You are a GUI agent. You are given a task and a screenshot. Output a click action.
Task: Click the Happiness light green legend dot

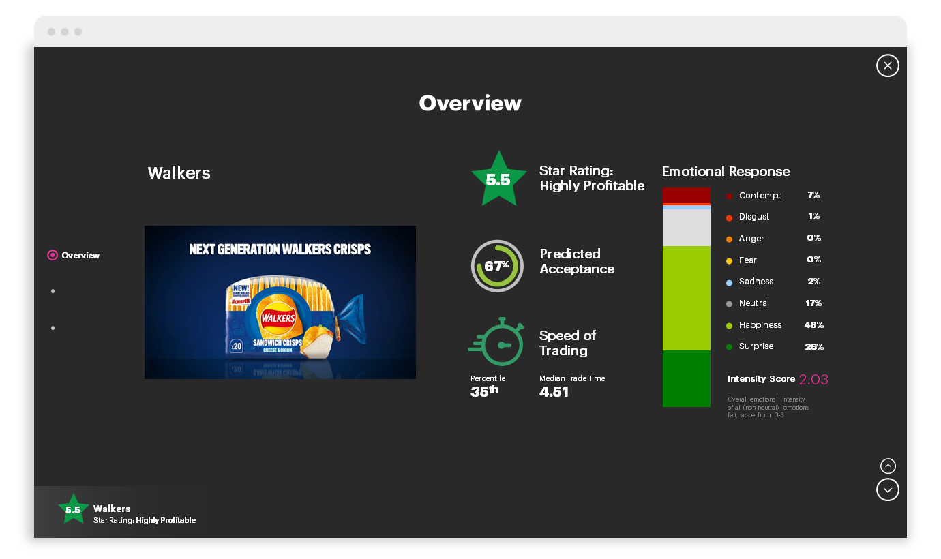click(730, 326)
